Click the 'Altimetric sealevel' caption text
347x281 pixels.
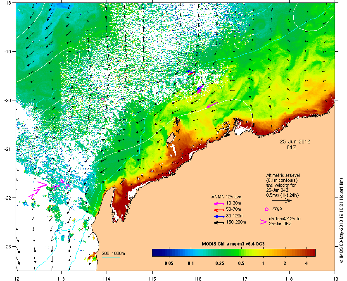coord(283,175)
